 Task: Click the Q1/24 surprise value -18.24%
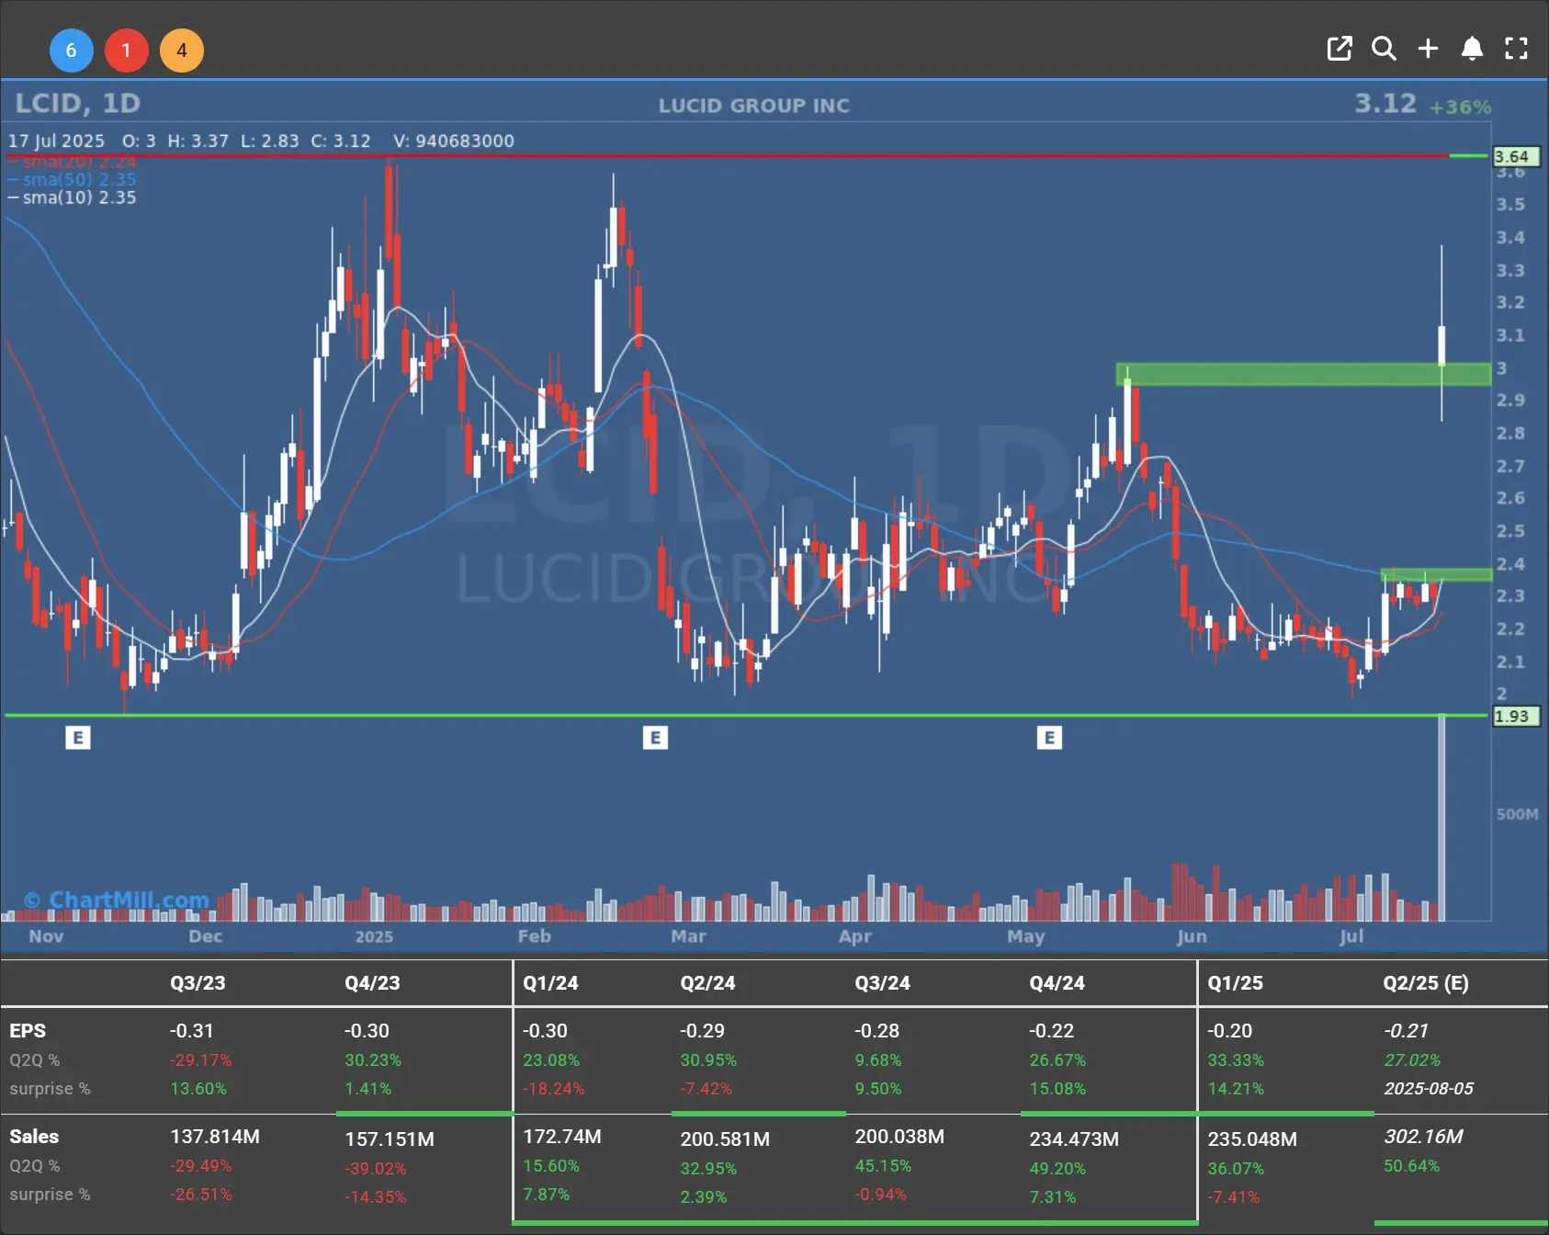553,1088
